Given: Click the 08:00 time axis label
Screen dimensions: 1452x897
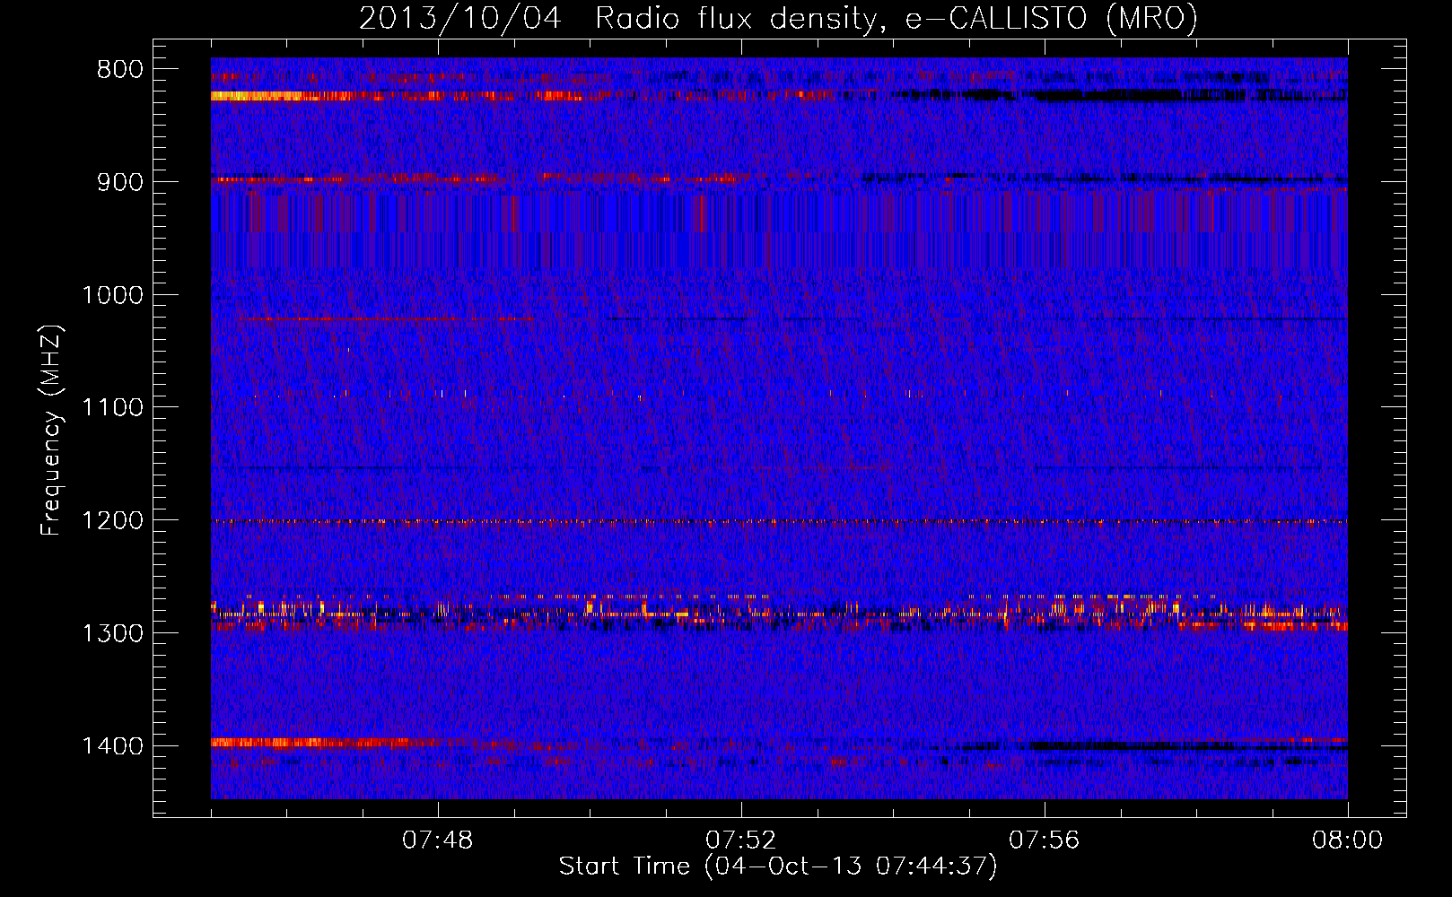Looking at the screenshot, I should (1348, 840).
